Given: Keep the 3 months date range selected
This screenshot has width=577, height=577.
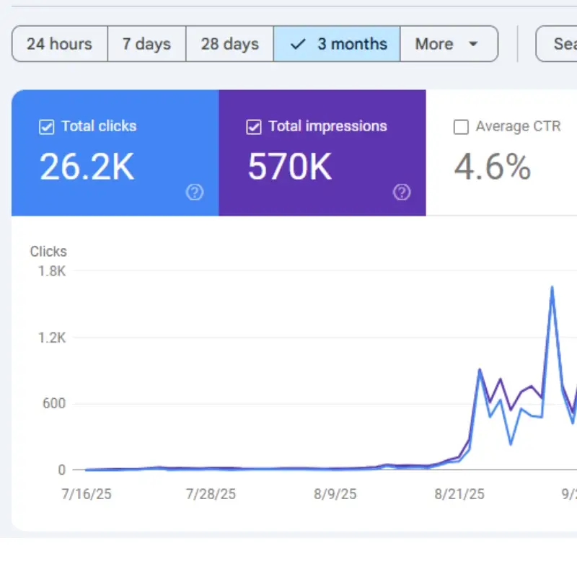Looking at the screenshot, I should click(337, 44).
